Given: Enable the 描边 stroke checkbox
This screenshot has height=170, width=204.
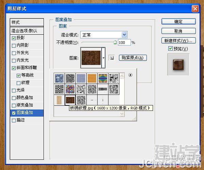Looking at the screenshot, I should pyautogui.click(x=14, y=120).
